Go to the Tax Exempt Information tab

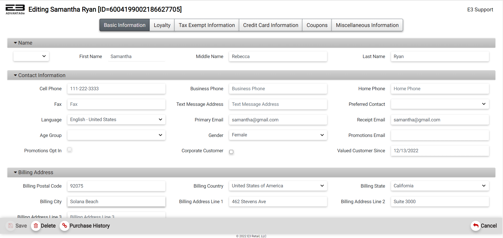207,25
